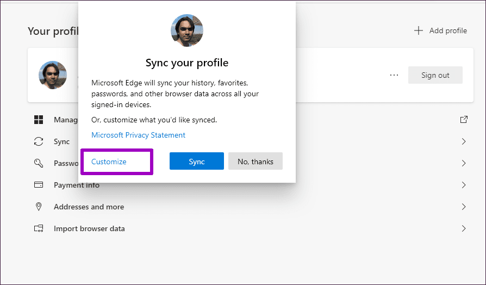This screenshot has height=285, width=486.
Task: Open the three-dot more options menu
Action: click(394, 75)
